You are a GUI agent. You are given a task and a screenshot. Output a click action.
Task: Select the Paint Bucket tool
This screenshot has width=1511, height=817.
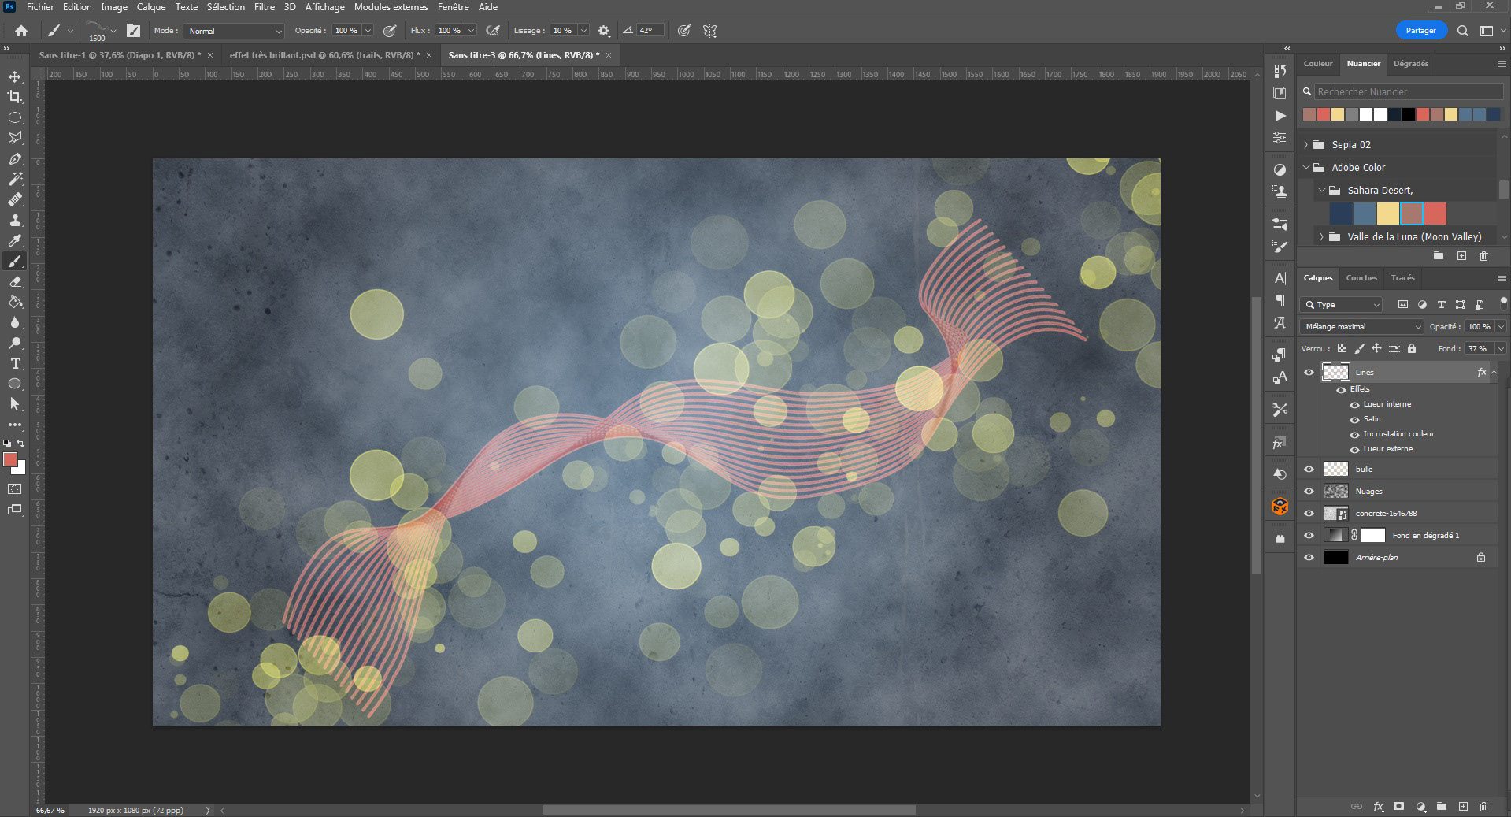(14, 302)
